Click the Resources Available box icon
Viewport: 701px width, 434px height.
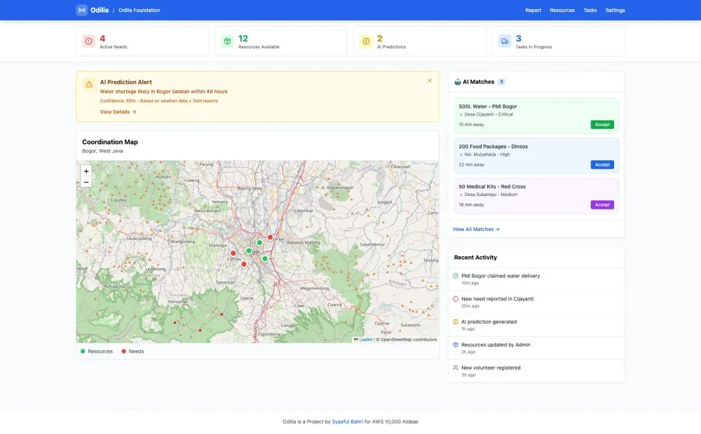pos(226,41)
